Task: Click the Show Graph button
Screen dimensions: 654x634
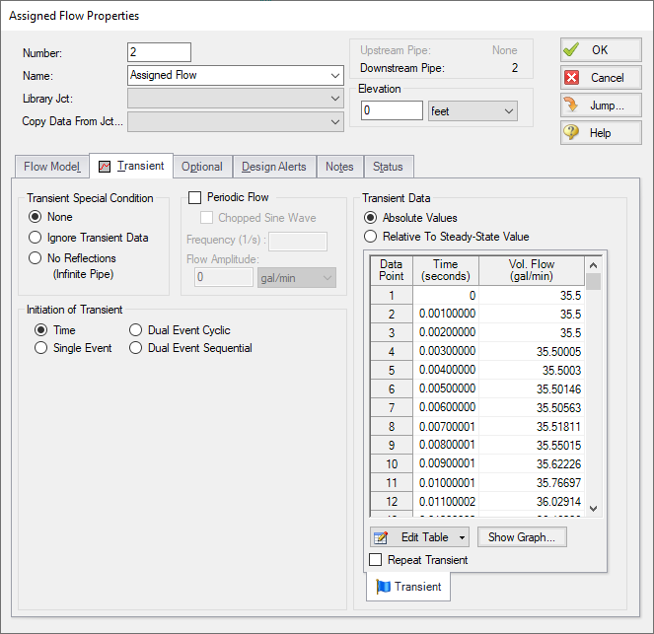Action: (x=522, y=537)
